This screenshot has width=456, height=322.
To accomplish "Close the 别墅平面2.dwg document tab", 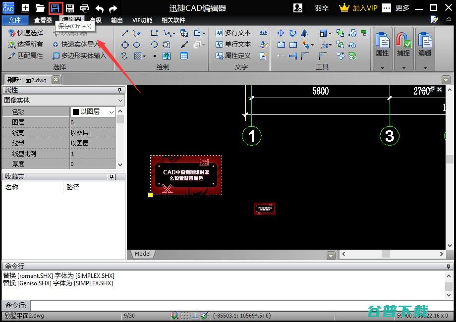I will point(56,79).
